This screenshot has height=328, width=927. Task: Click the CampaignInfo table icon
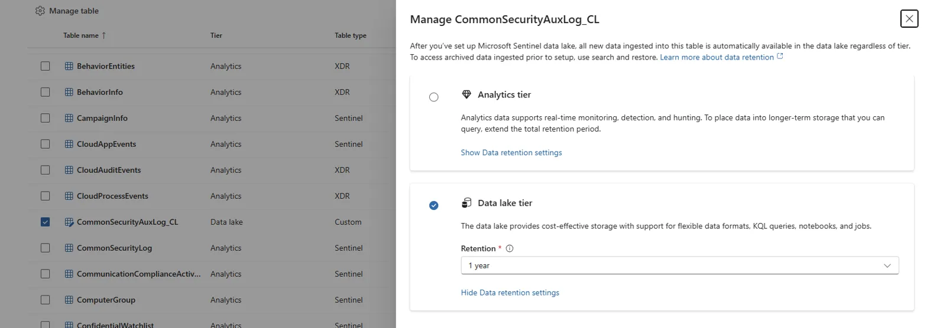pos(69,118)
